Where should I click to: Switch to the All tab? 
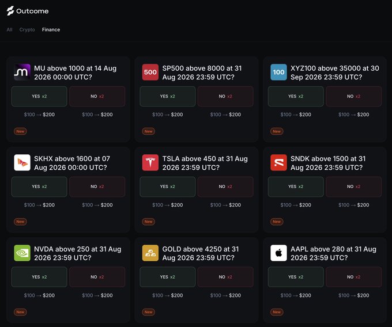coord(9,29)
